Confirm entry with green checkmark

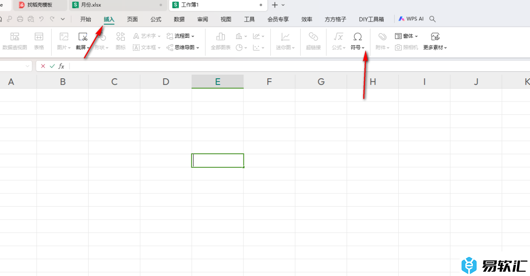pyautogui.click(x=52, y=66)
